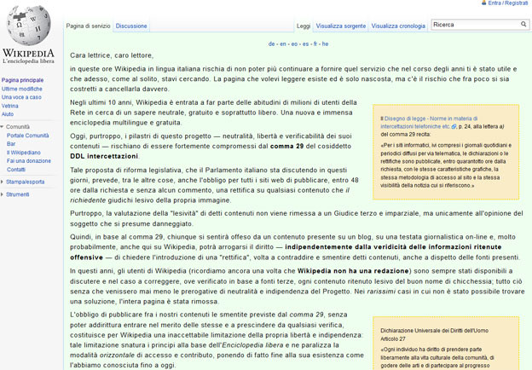This screenshot has height=370, width=532.
Task: Select the Leggi tab
Action: pyautogui.click(x=304, y=26)
